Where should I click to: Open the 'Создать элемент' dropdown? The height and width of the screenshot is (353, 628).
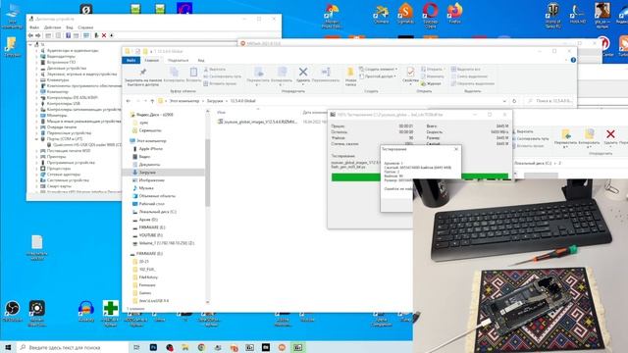point(378,70)
